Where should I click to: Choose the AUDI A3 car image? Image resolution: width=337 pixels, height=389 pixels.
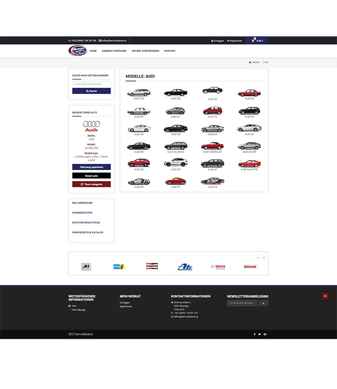pyautogui.click(x=249, y=110)
